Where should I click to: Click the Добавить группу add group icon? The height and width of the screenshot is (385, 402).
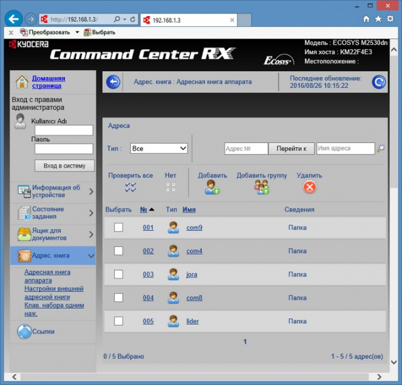[261, 187]
